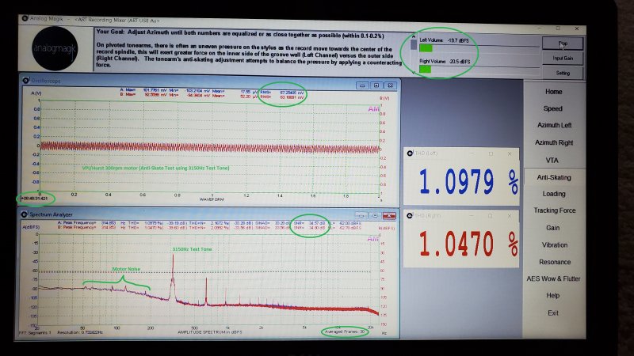The height and width of the screenshot is (356, 634).
Task: Click the oscilloscope waveform plot trace
Action: coord(210,147)
